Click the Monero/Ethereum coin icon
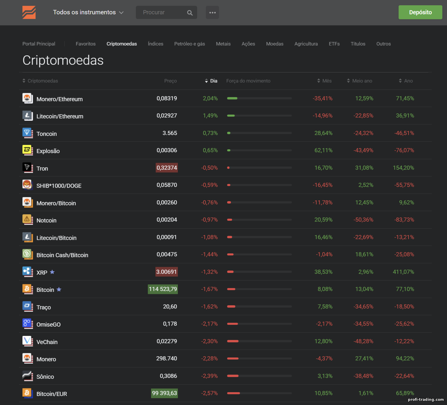This screenshot has width=447, height=405. point(28,98)
